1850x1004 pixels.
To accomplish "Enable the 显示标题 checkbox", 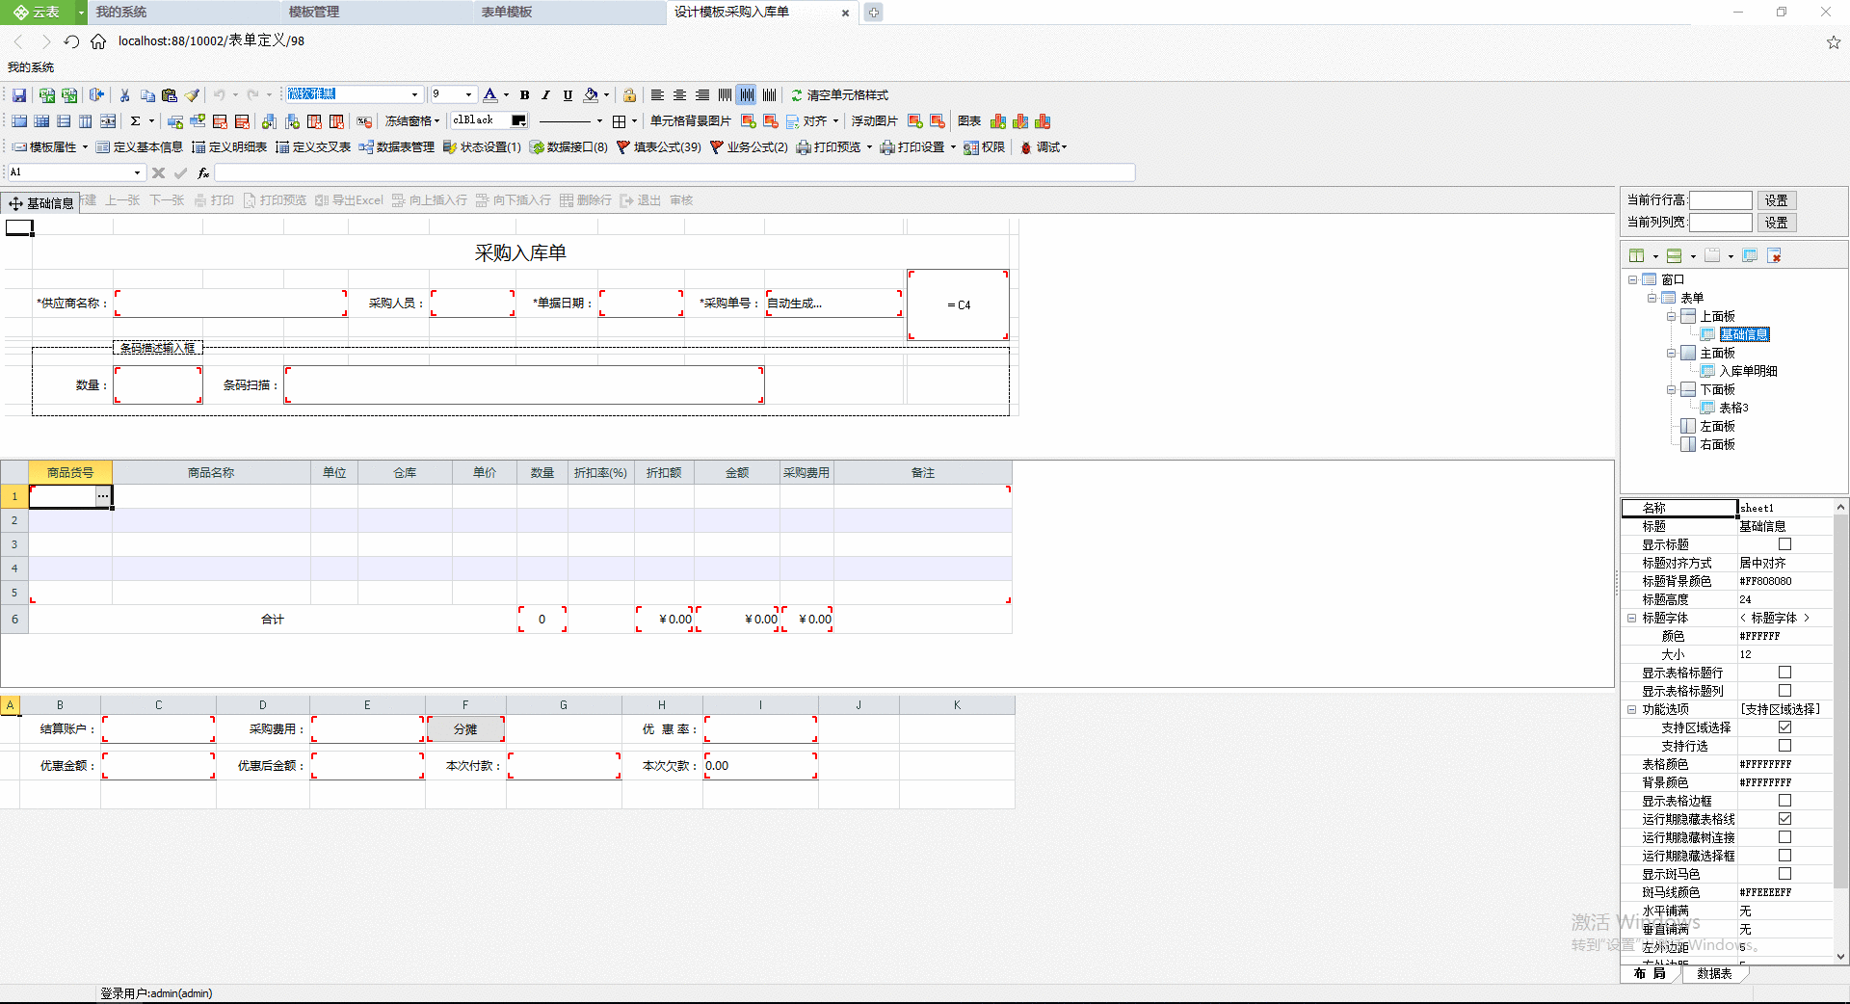I will [x=1784, y=544].
